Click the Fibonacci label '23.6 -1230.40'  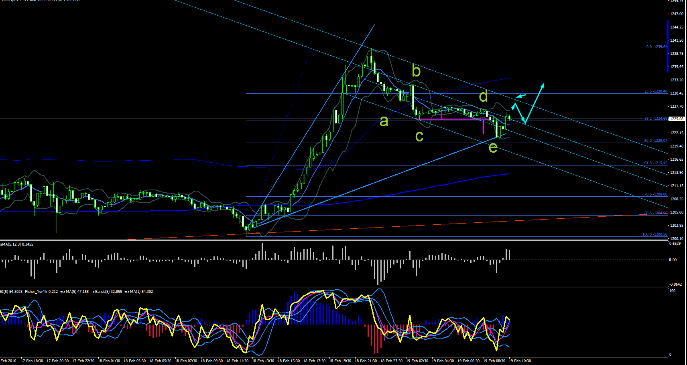point(656,91)
